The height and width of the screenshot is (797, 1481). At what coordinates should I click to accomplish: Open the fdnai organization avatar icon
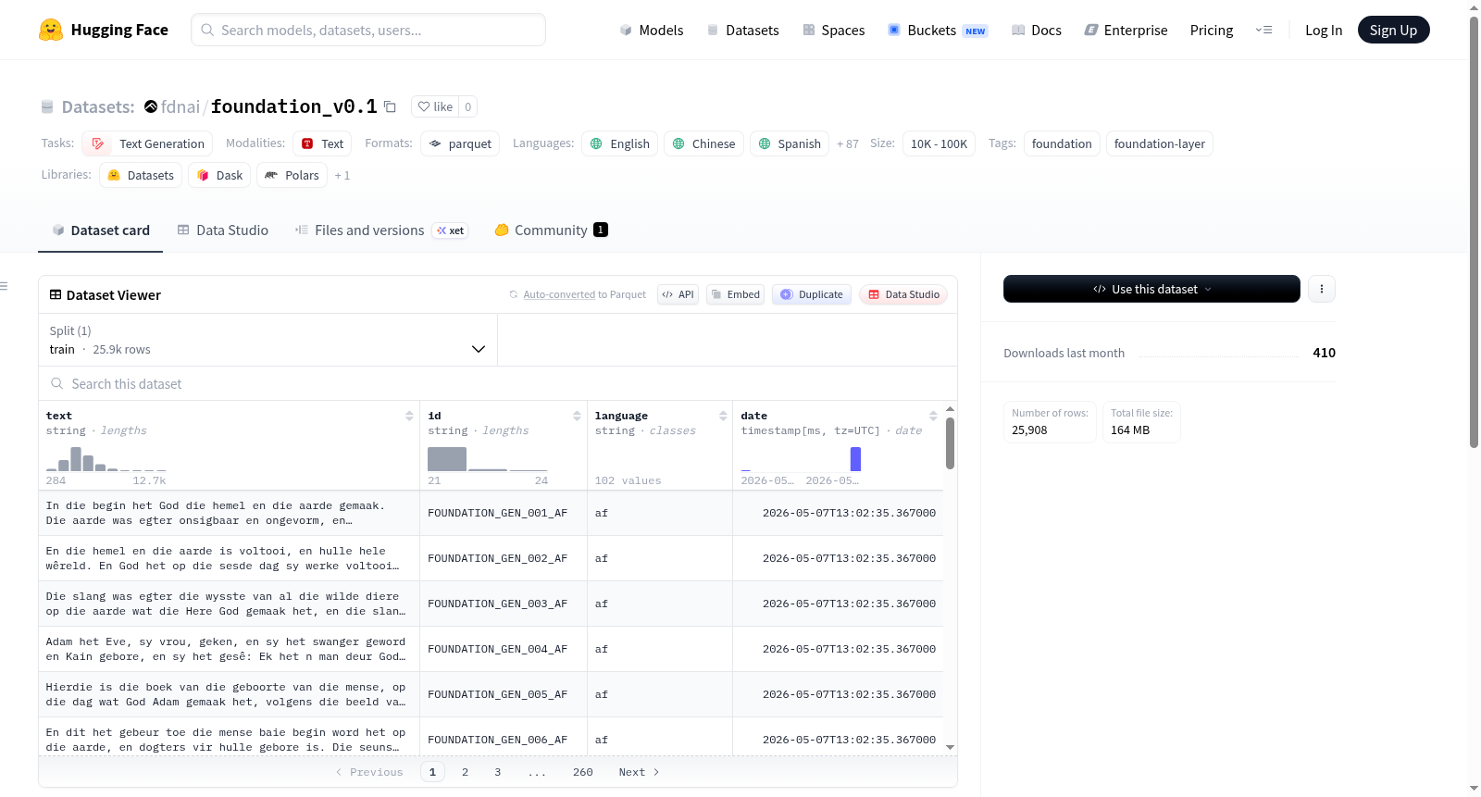tap(151, 106)
